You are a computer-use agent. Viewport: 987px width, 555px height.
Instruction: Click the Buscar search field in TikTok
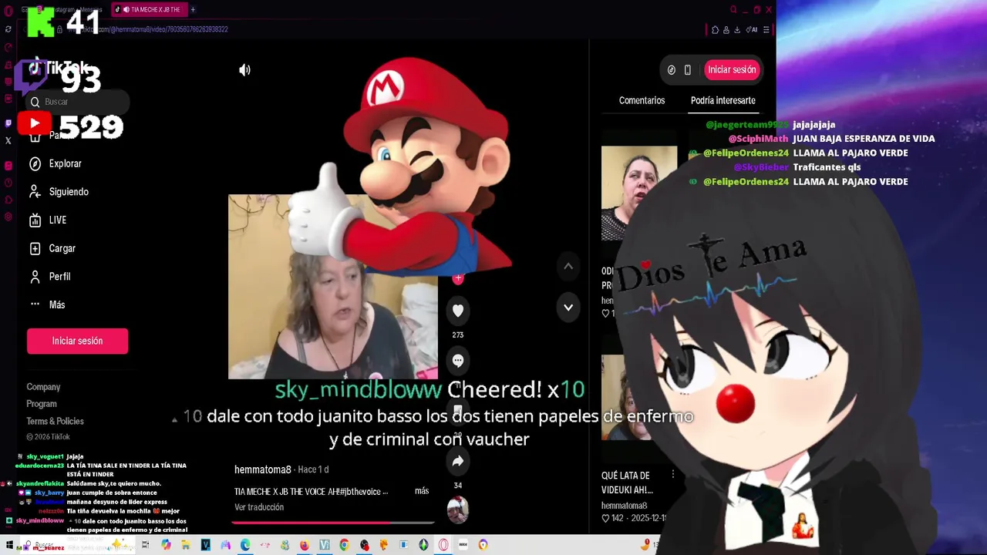(77, 102)
